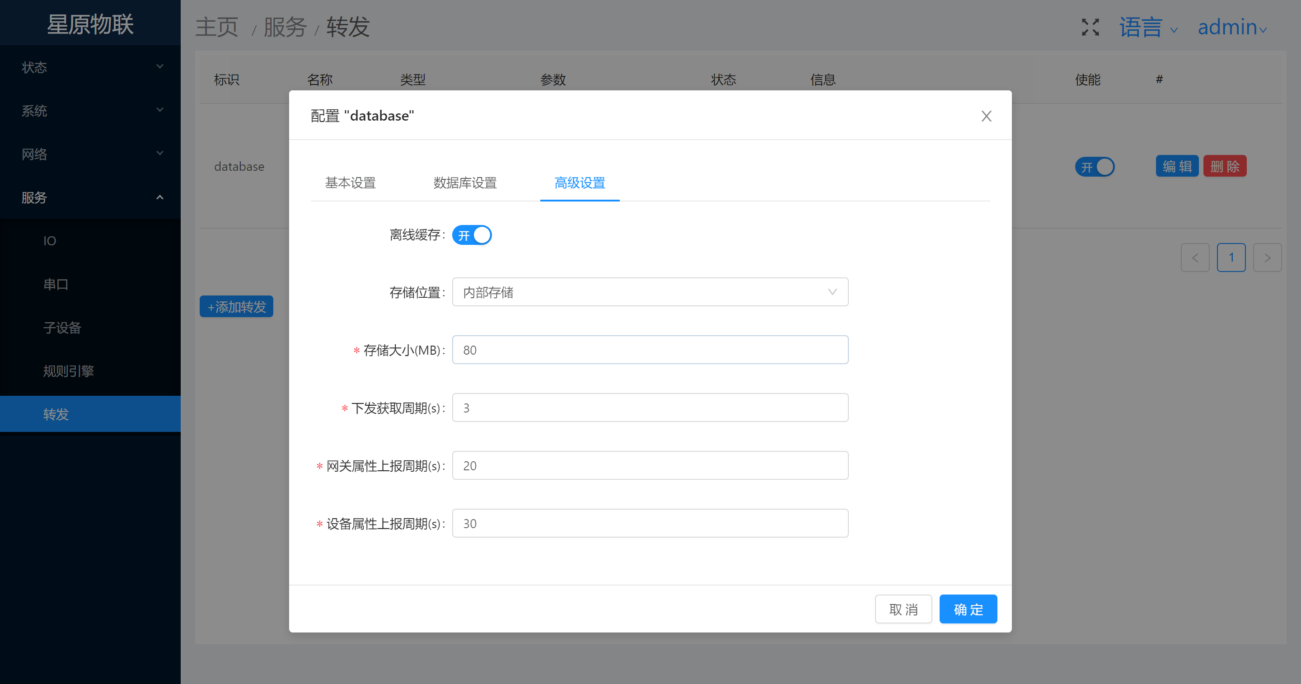Select the rule engine (规则引擎) sidebar item

pos(69,371)
